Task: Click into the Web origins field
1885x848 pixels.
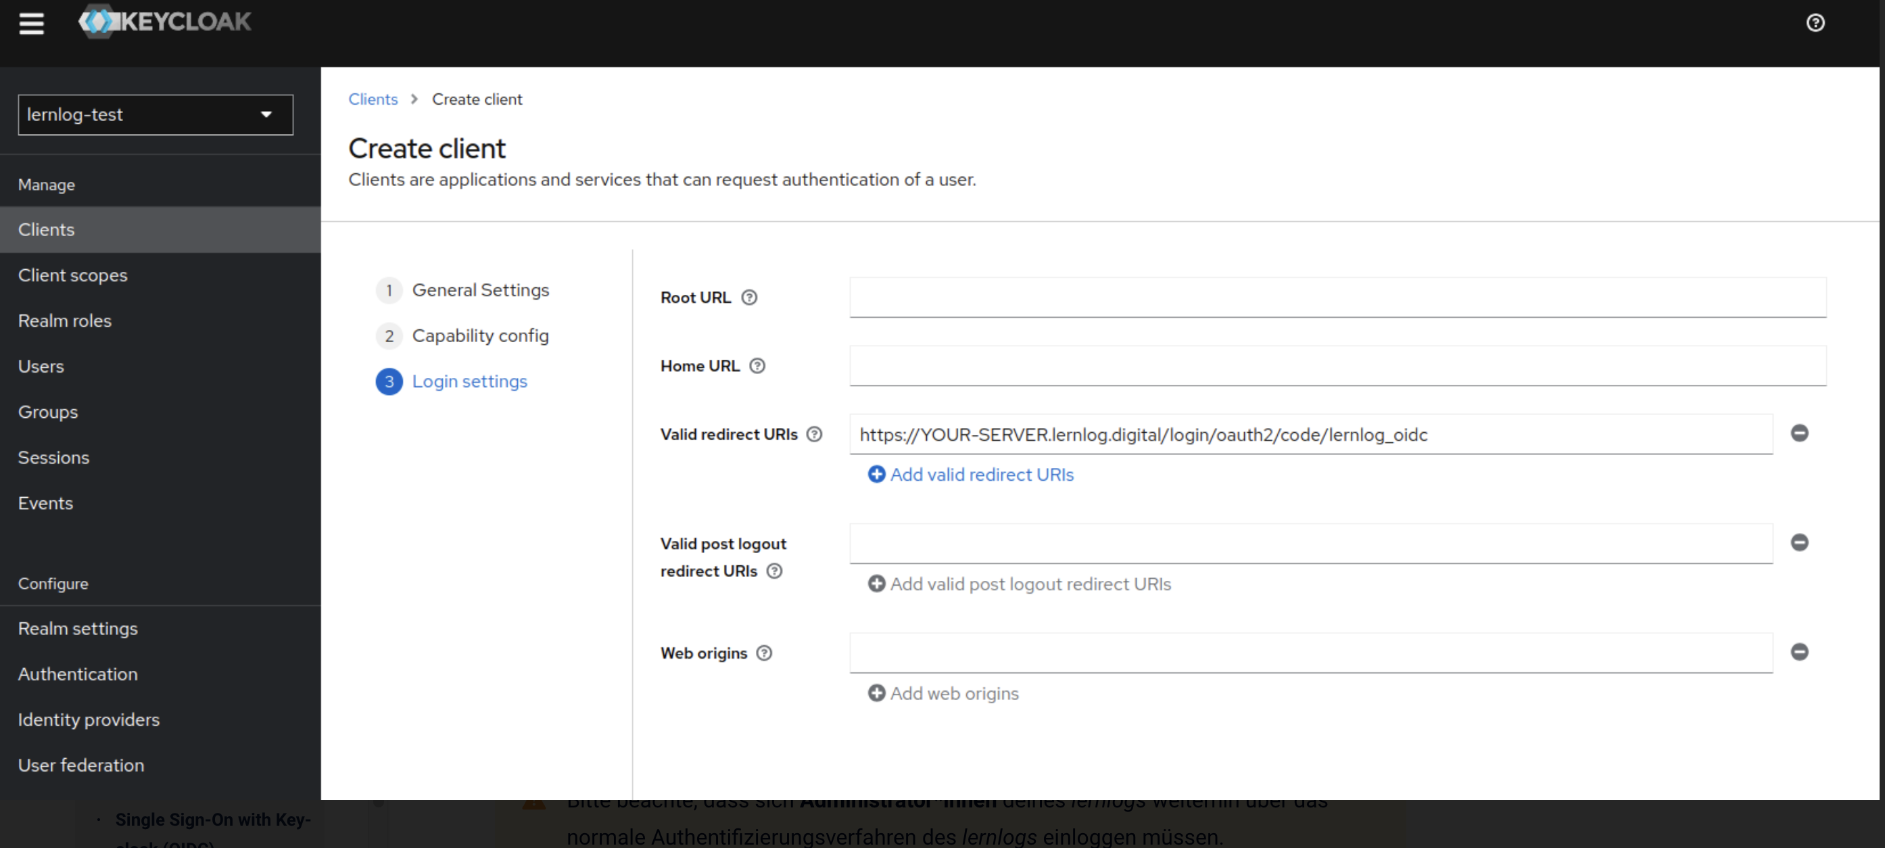Action: click(1310, 653)
